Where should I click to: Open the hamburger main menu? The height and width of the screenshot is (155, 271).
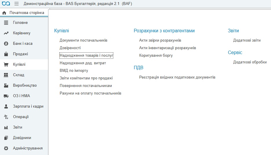point(17,3)
